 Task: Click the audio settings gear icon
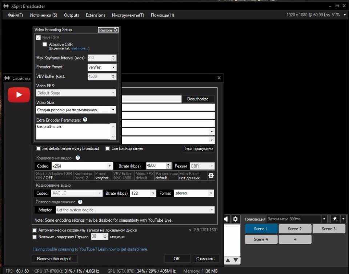tap(235, 219)
